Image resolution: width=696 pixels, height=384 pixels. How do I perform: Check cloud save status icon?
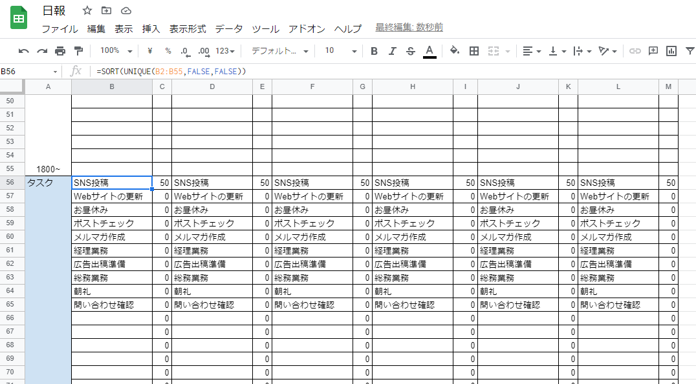coord(126,10)
